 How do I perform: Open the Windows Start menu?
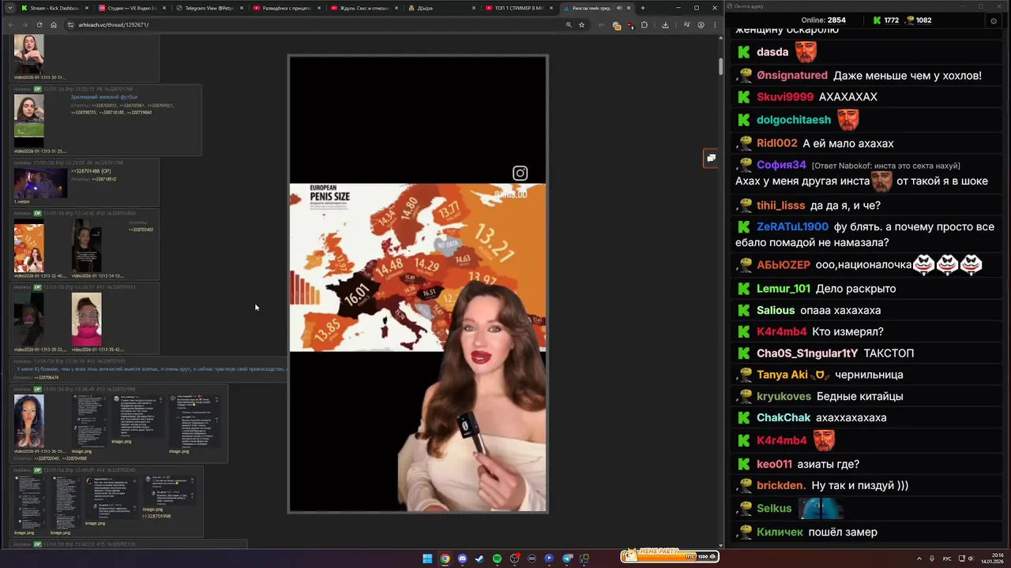point(427,559)
